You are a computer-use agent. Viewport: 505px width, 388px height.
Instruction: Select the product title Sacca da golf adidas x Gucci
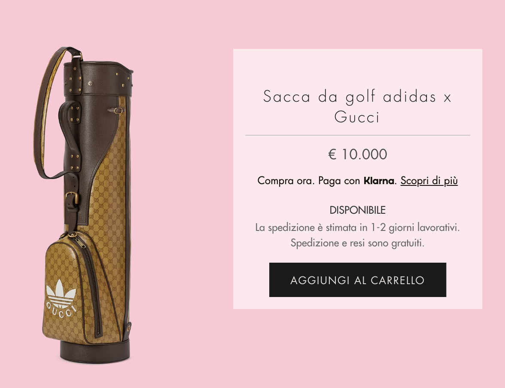(357, 106)
